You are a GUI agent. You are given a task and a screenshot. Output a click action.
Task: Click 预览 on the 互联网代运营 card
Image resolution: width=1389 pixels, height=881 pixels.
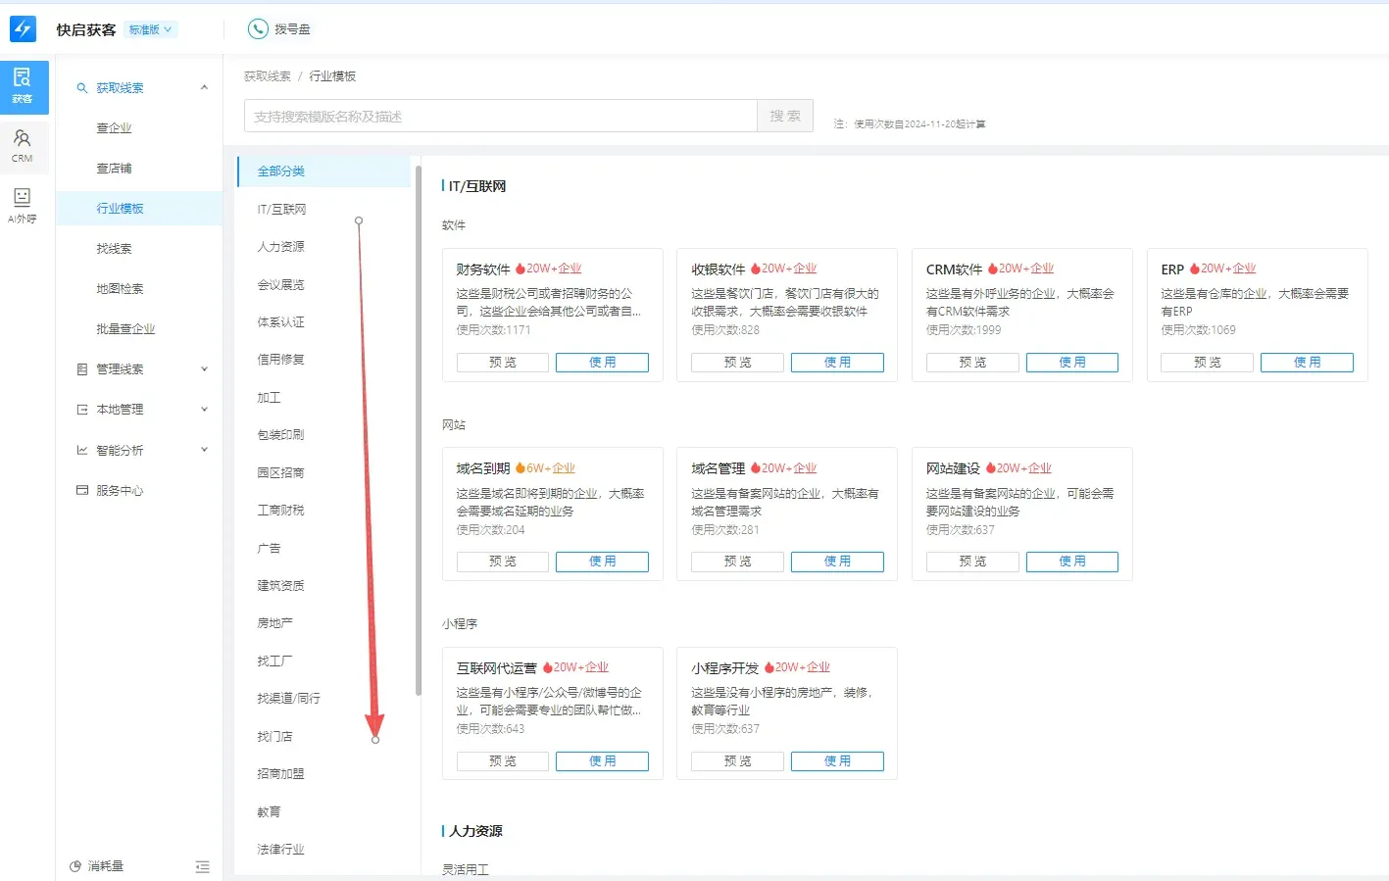[x=503, y=761]
